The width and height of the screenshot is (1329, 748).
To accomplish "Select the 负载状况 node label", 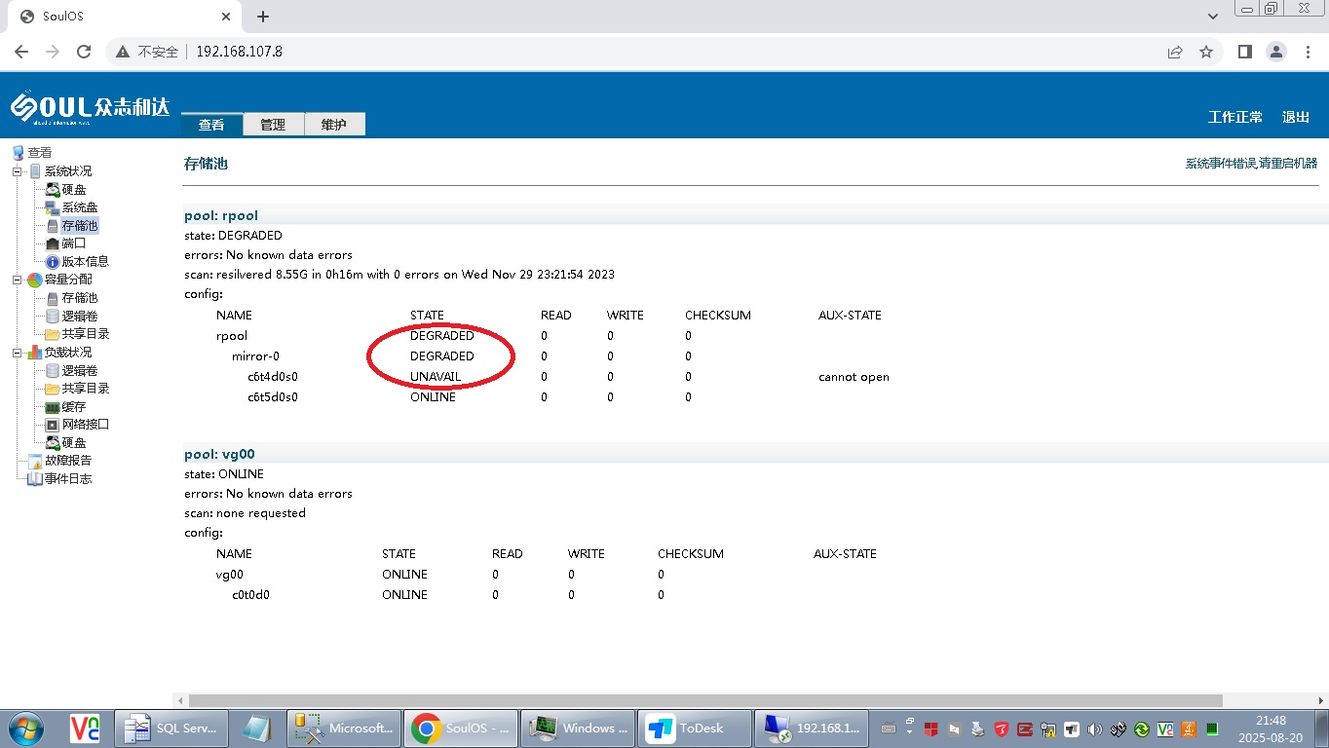I will pyautogui.click(x=68, y=353).
